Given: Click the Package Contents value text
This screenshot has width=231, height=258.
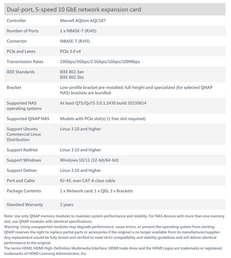Looking at the screenshot, I should pos(96,191).
